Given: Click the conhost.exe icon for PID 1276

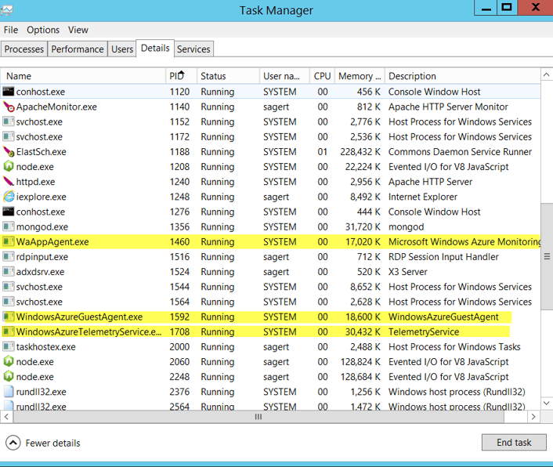Looking at the screenshot, I should coord(8,212).
